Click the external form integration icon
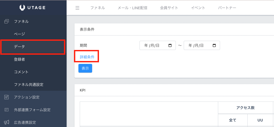 (7, 110)
